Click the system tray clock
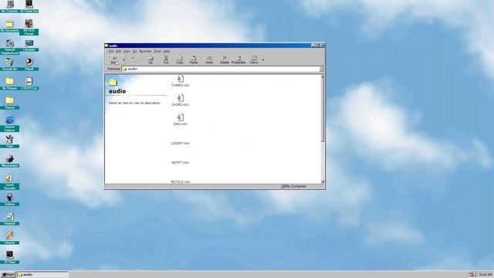 (485, 275)
